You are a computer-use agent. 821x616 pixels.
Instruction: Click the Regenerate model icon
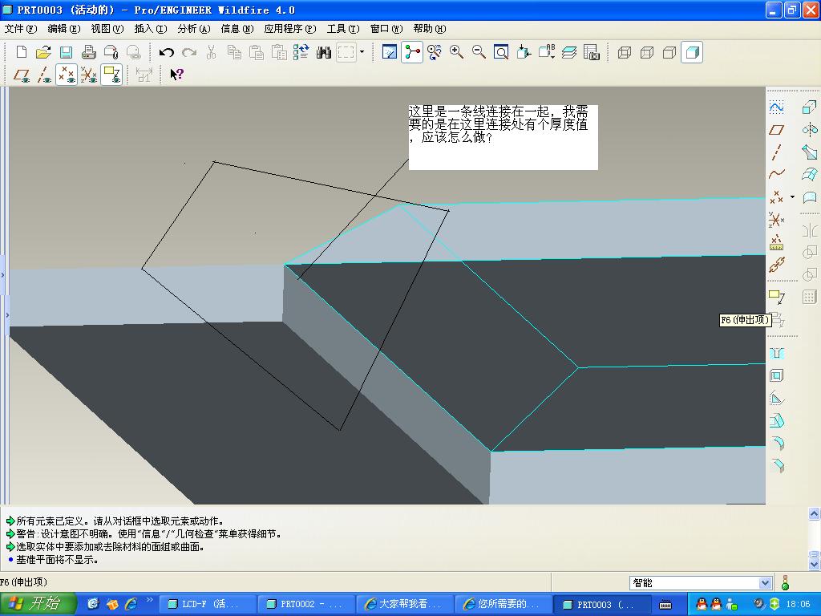301,52
